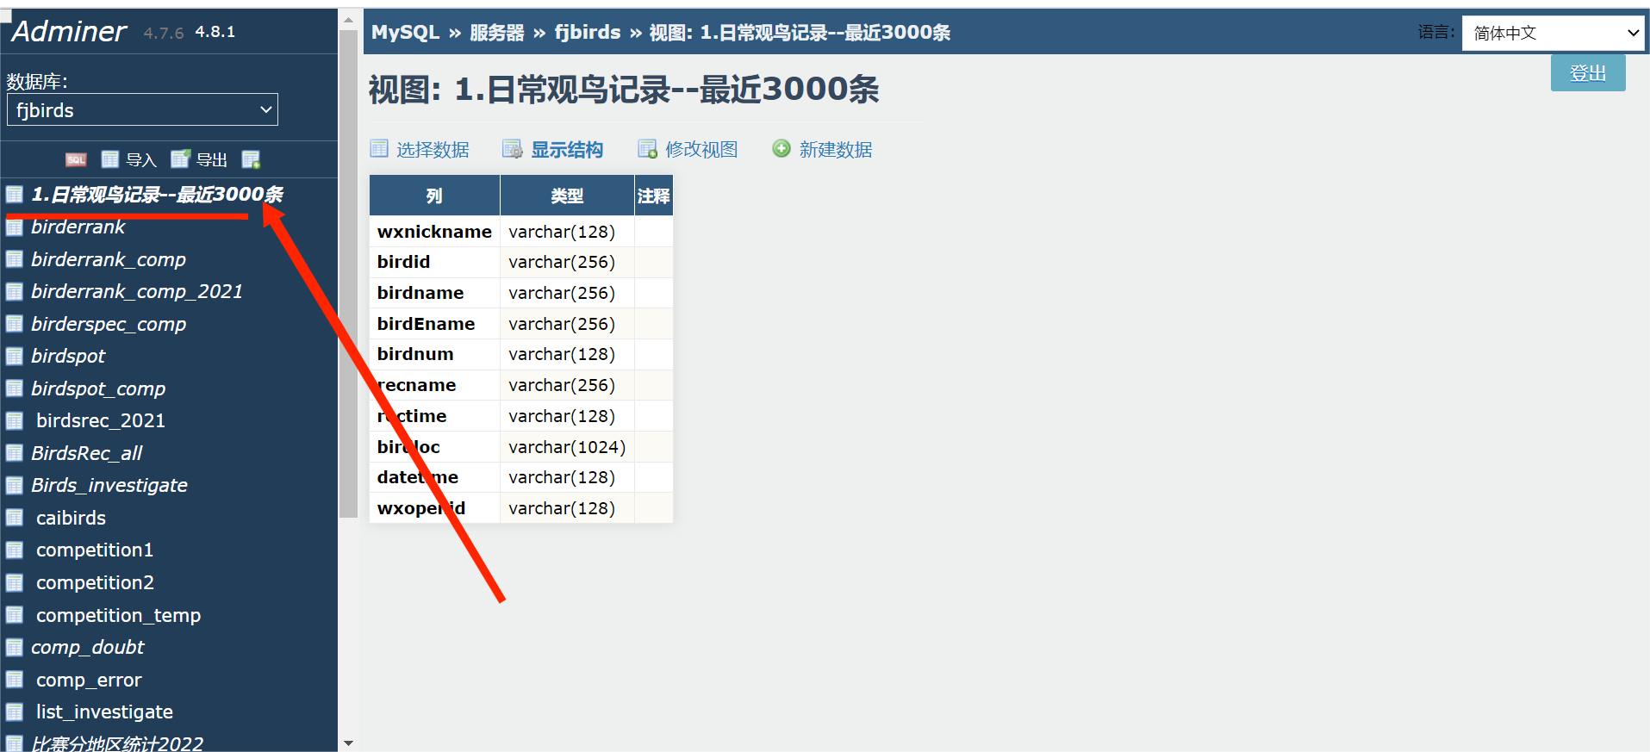
Task: Open the competition1 table in sidebar
Action: pos(95,550)
